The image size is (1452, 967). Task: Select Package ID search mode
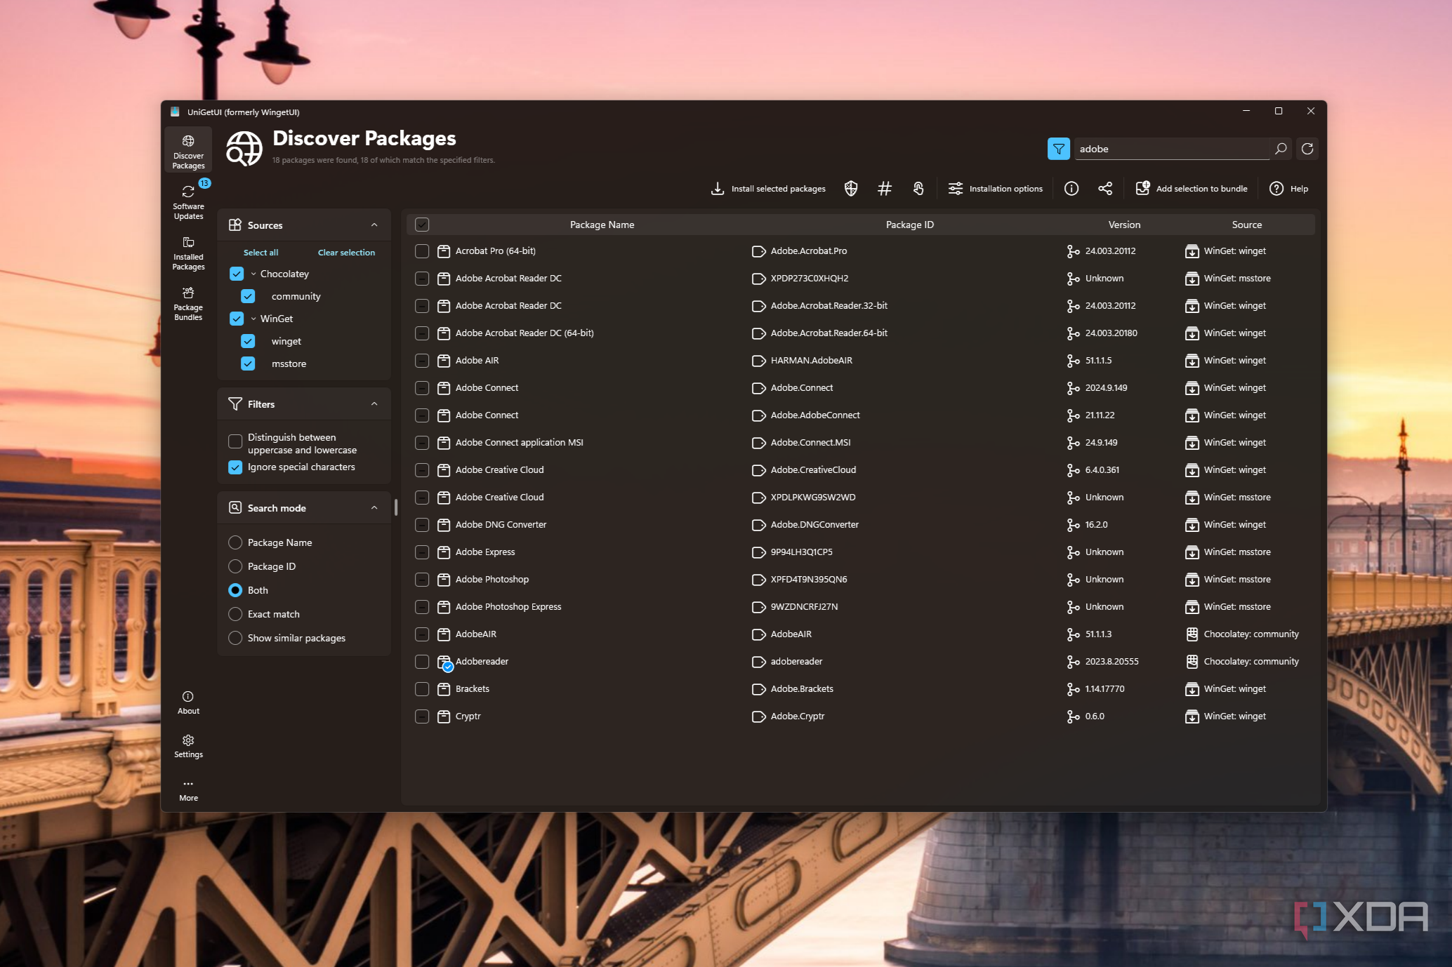[235, 566]
